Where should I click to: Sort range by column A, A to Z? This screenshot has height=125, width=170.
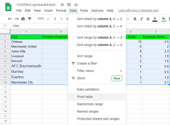[97, 38]
